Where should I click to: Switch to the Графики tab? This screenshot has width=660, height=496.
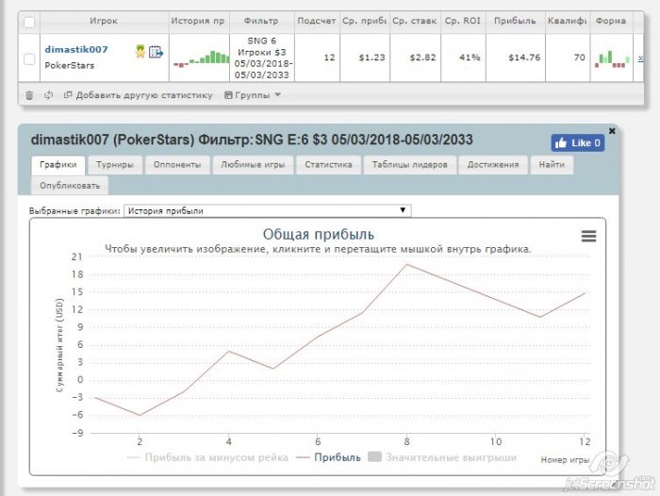[58, 165]
